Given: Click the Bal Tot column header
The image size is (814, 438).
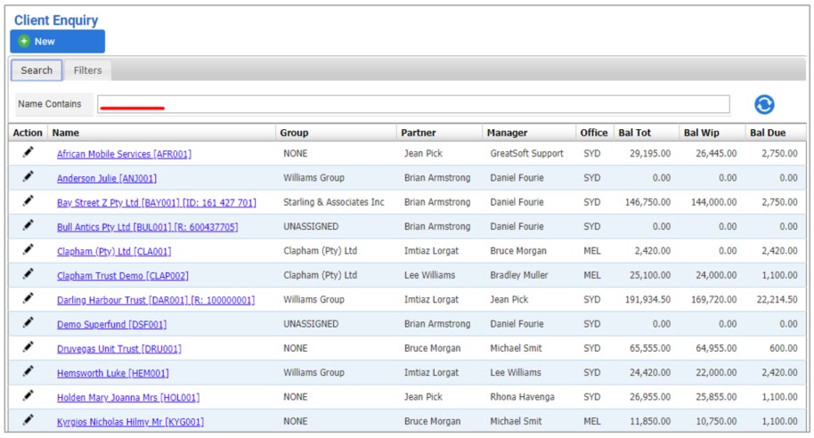Looking at the screenshot, I should [634, 133].
